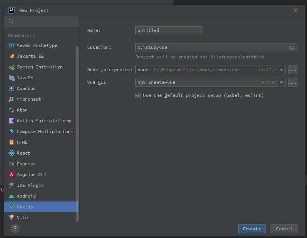Viewport: 307px width, 238px height.
Task: Click the IntelliJ IDEA logo in title bar
Action: coord(12,10)
